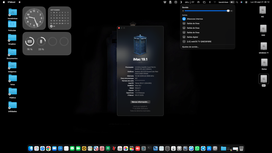Open the Downloads folder stack in the Dock
Image resolution: width=272 pixels, height=153 pixels.
tap(223, 148)
